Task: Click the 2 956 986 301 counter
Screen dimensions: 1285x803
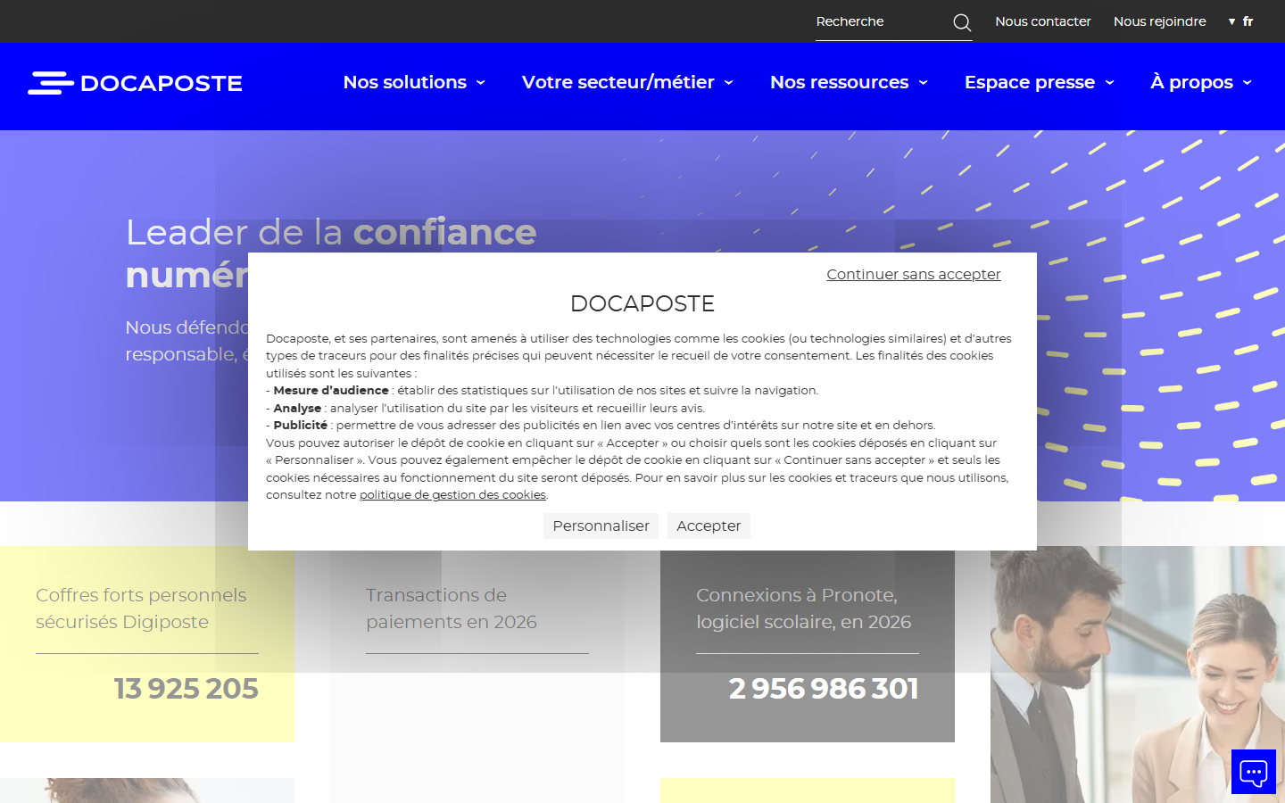Action: tap(824, 689)
